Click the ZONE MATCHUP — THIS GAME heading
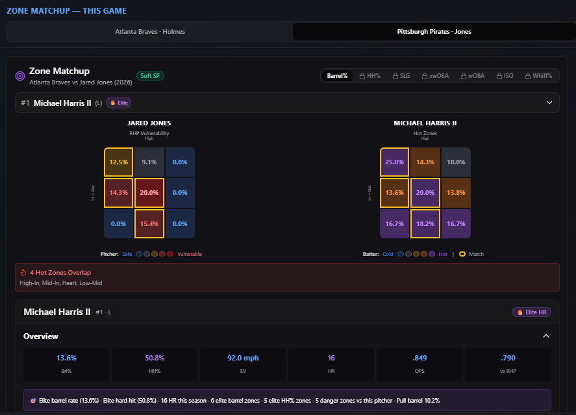 (66, 11)
